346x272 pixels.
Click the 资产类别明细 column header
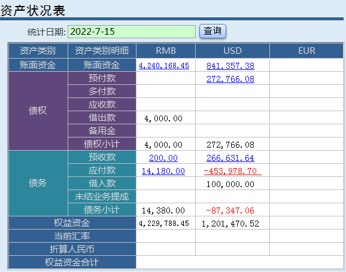pyautogui.click(x=102, y=51)
